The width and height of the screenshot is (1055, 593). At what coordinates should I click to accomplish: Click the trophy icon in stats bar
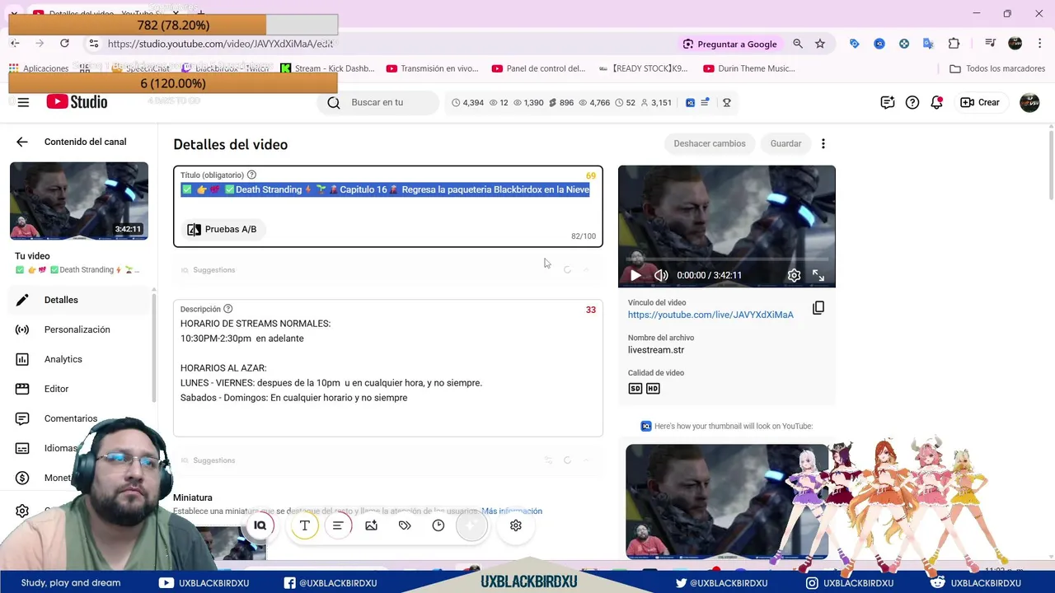[726, 103]
